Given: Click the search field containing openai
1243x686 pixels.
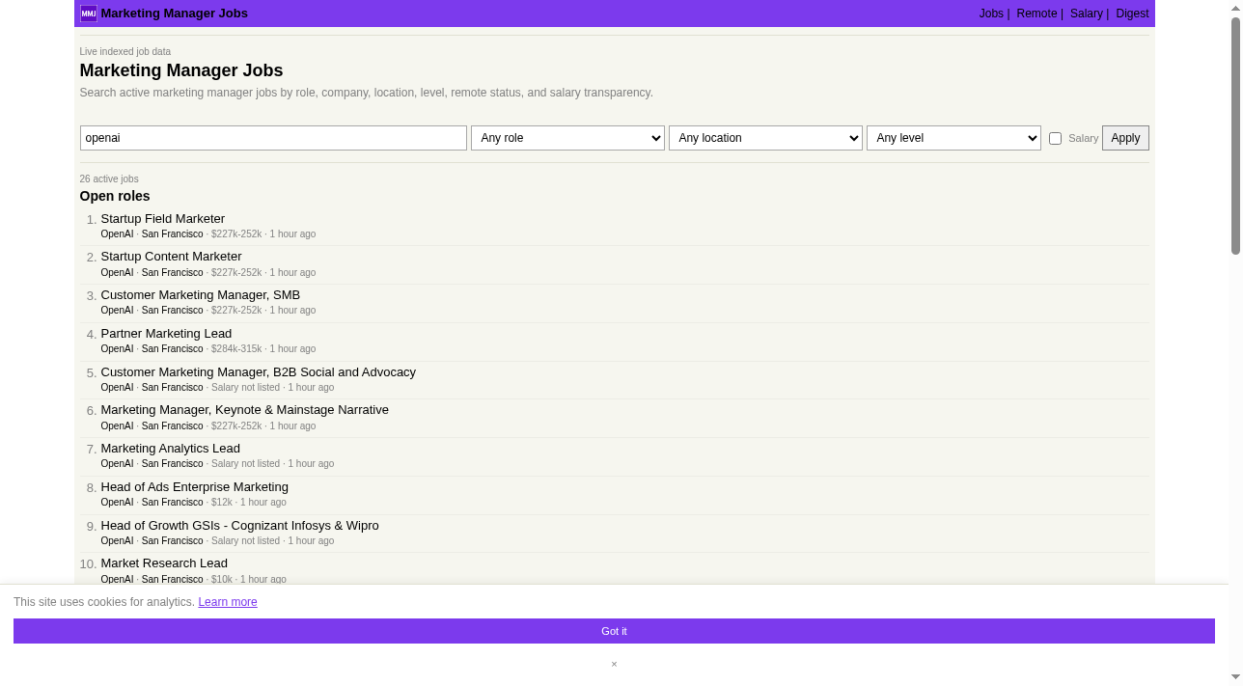Looking at the screenshot, I should [x=273, y=138].
